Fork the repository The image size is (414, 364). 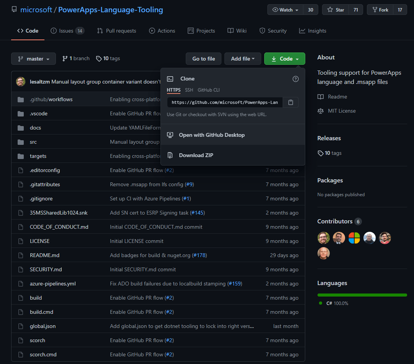[380, 10]
